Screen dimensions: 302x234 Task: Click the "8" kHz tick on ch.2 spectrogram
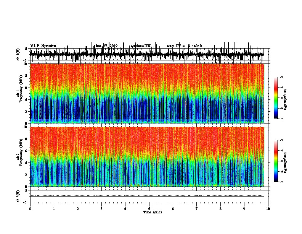point(27,139)
